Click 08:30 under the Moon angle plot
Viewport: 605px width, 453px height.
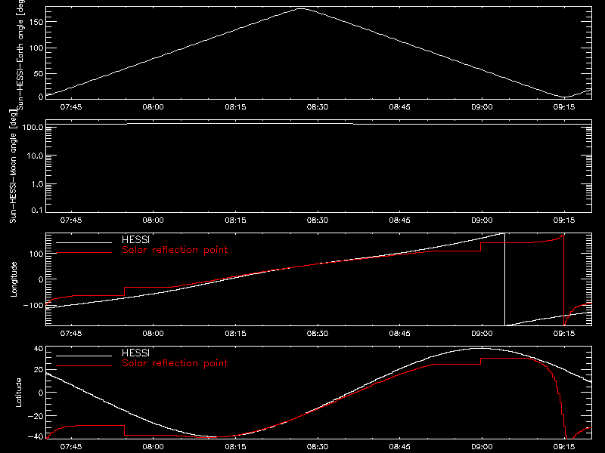318,220
